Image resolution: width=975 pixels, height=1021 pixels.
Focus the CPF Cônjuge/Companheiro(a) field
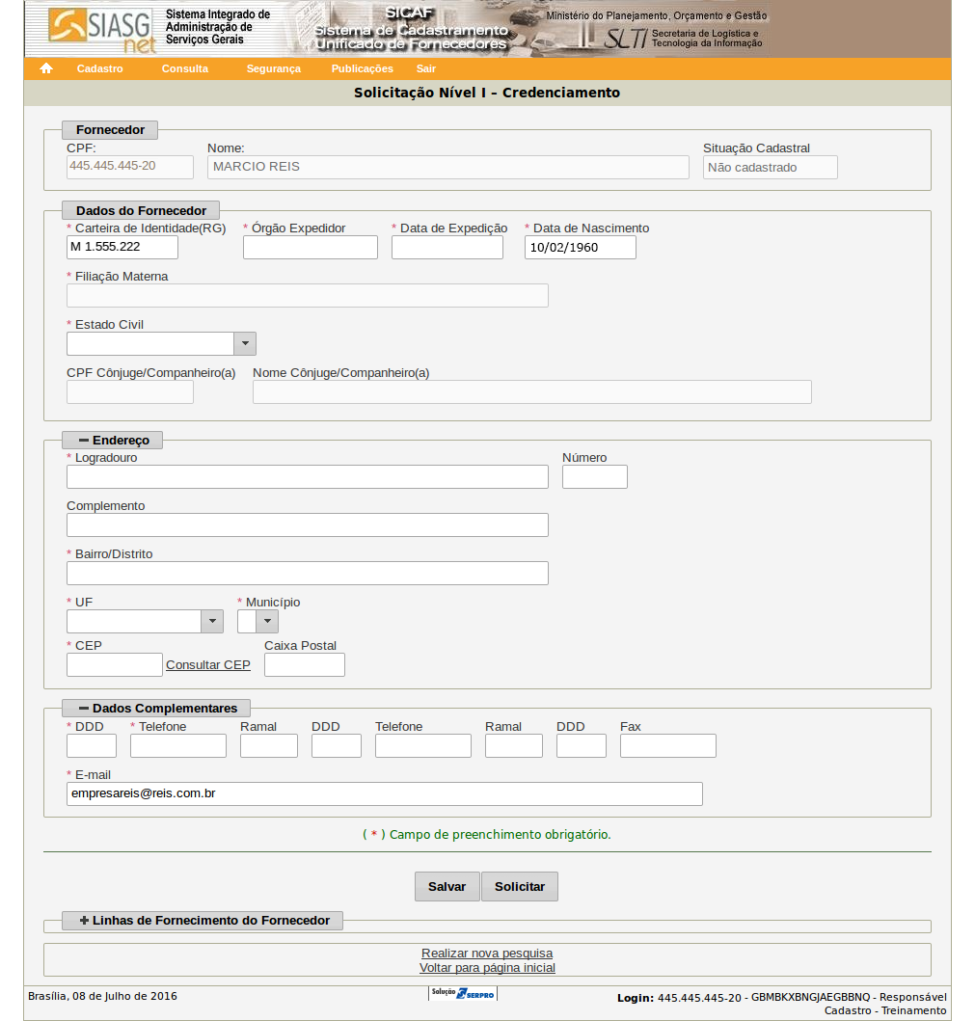[x=130, y=392]
